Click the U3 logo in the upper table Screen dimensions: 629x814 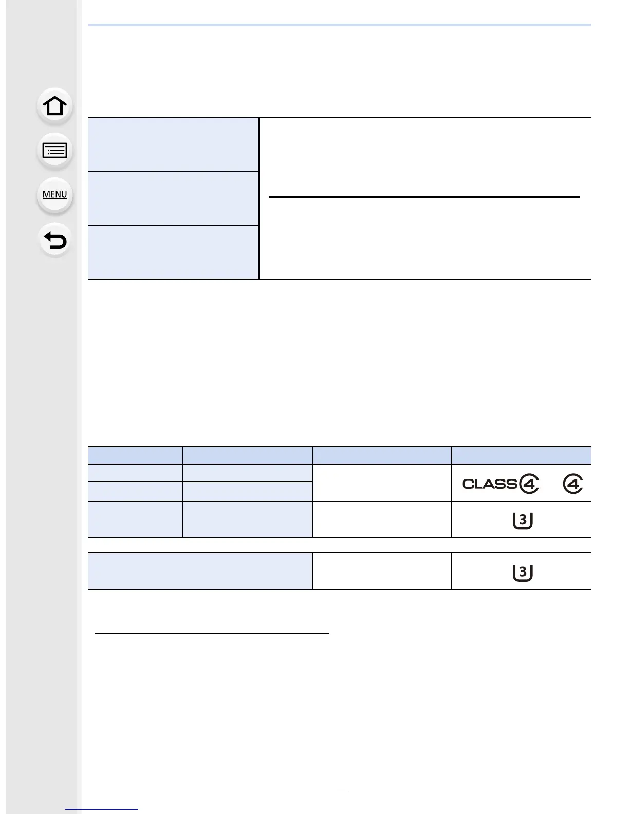point(523,521)
